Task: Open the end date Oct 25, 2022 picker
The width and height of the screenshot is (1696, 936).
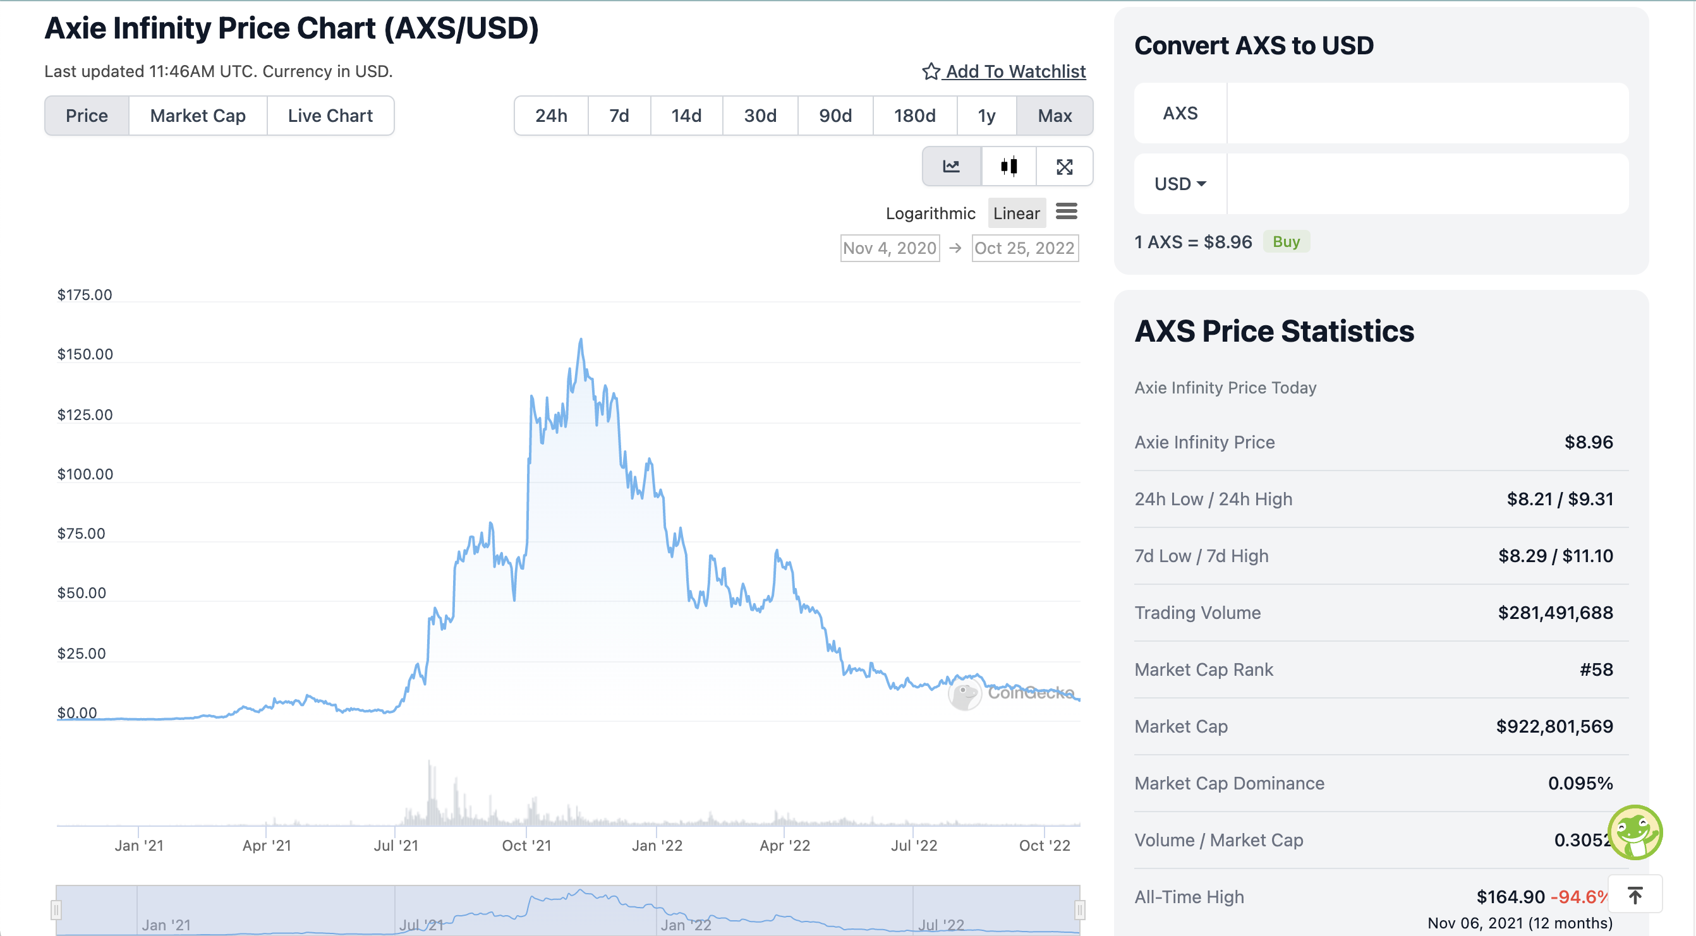Action: pyautogui.click(x=1024, y=248)
